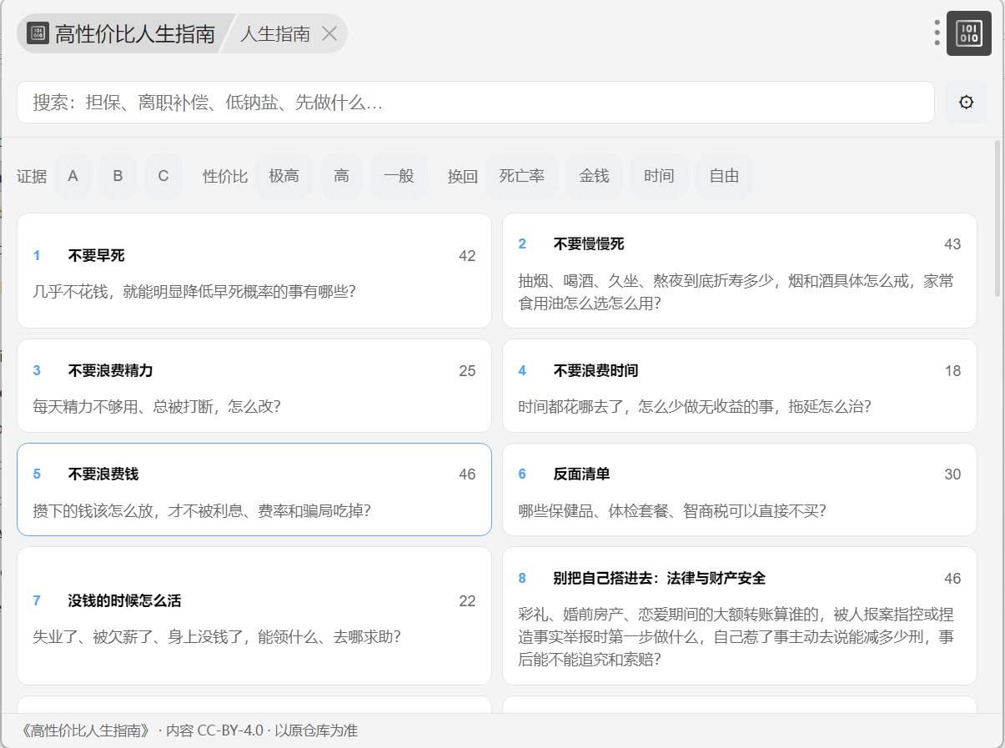
Task: Switch to the 高性价比人生指南 tab
Action: pos(123,33)
